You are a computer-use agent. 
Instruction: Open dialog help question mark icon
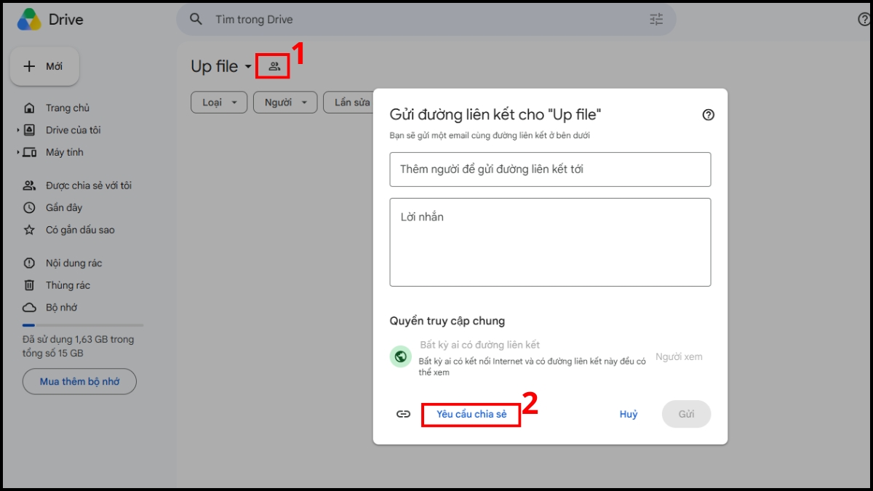[708, 115]
